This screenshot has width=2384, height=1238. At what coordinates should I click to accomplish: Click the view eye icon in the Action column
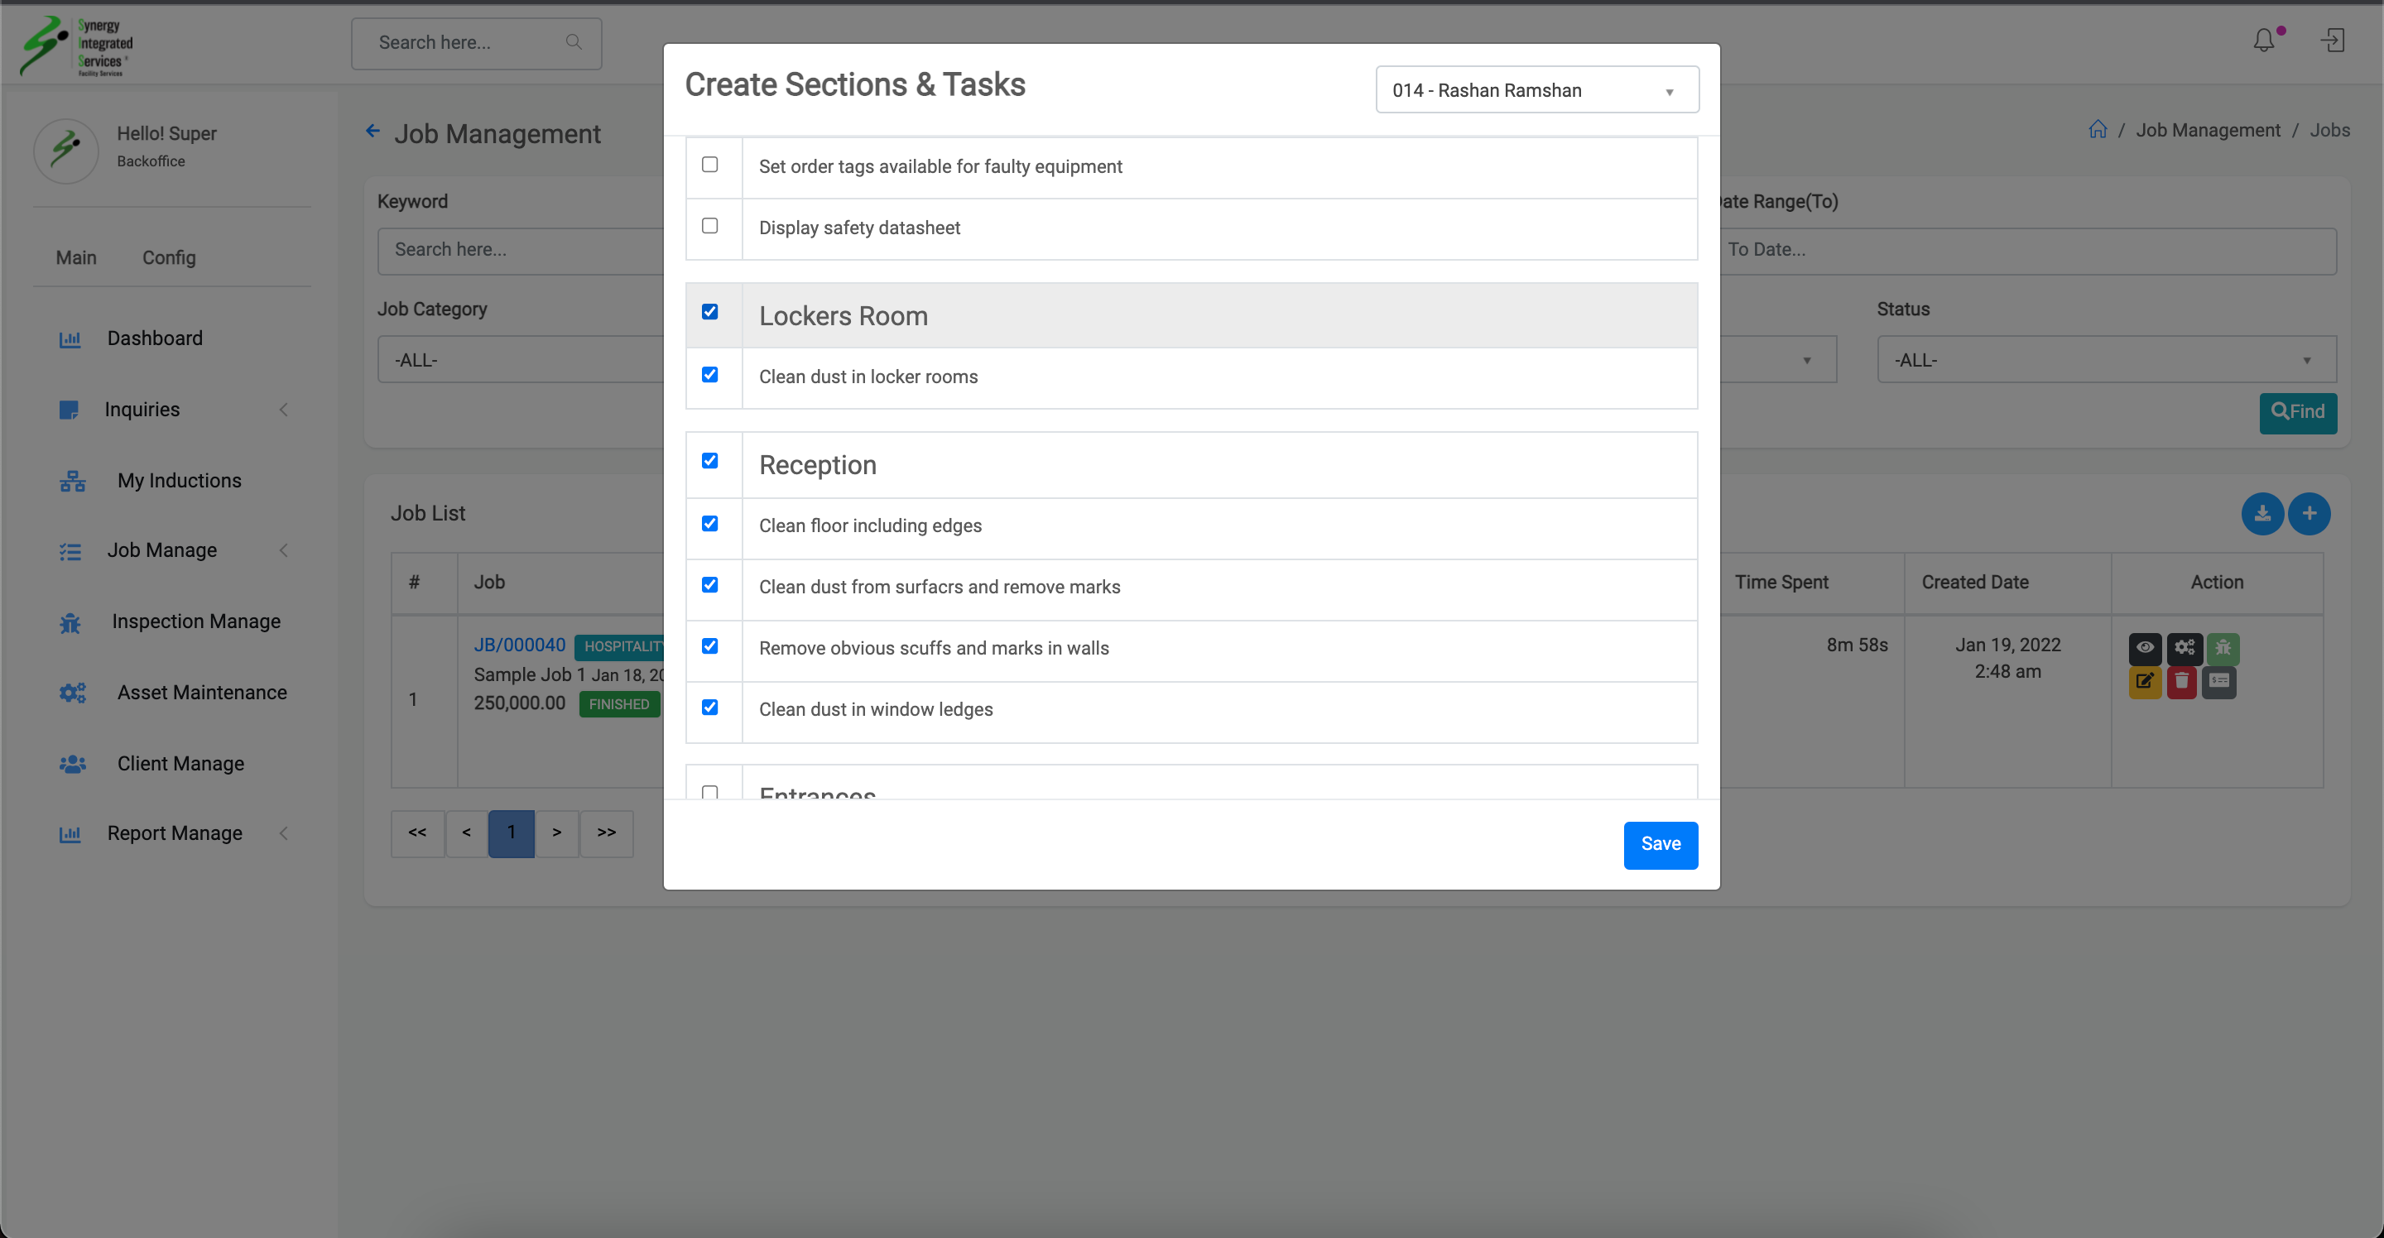[2144, 648]
